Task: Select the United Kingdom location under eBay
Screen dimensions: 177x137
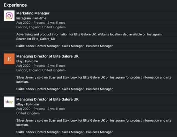Action: coord(28,113)
